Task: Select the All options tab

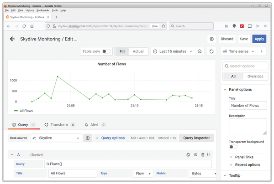Action: [x=233, y=77]
